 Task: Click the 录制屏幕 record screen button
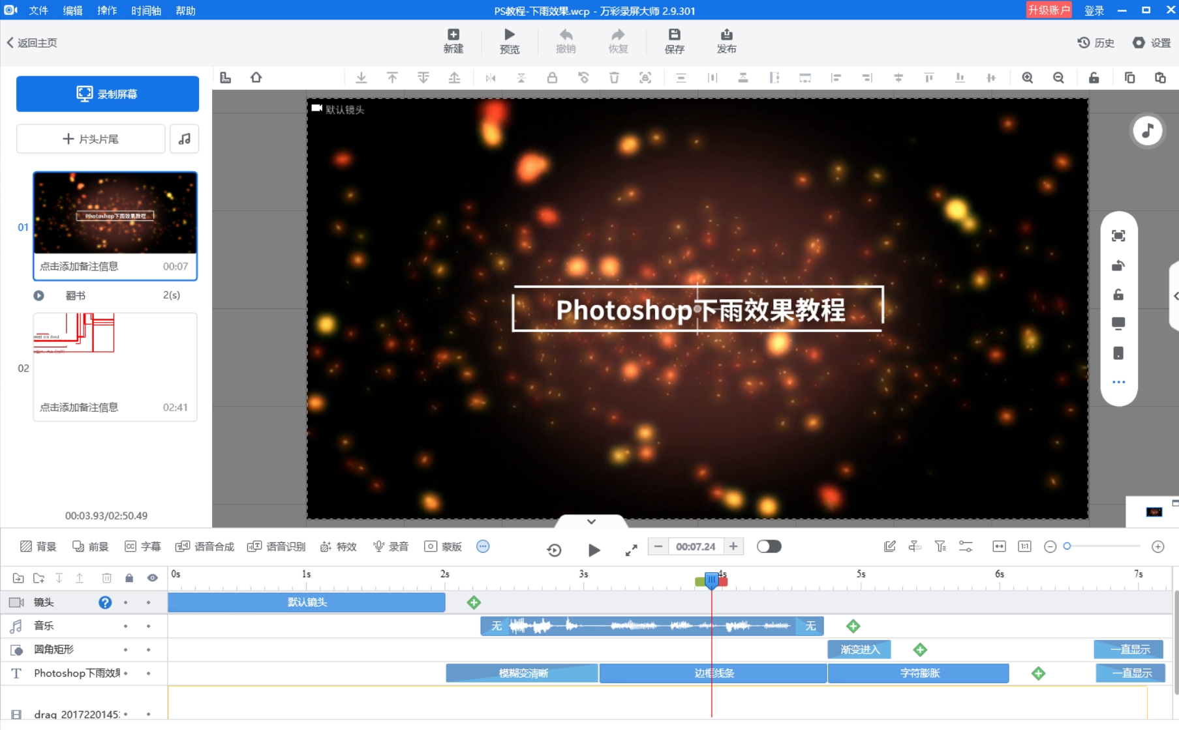108,94
